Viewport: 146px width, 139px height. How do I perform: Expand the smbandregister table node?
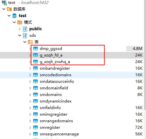click(30, 68)
